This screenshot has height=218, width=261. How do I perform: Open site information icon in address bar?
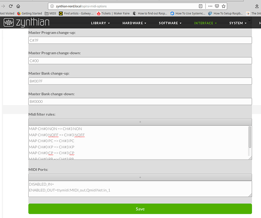pos(52,6)
